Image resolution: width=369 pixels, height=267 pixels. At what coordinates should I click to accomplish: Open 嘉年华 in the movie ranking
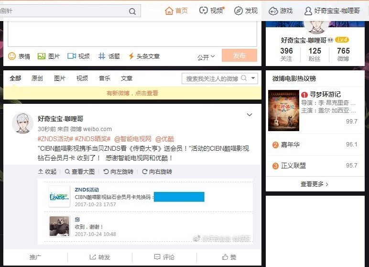290,145
